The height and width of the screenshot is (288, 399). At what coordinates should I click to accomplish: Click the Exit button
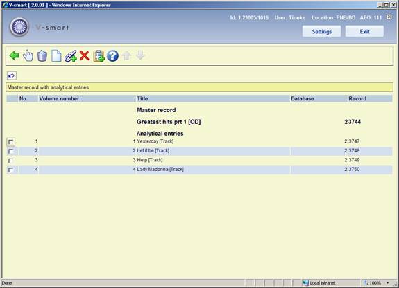(x=364, y=31)
